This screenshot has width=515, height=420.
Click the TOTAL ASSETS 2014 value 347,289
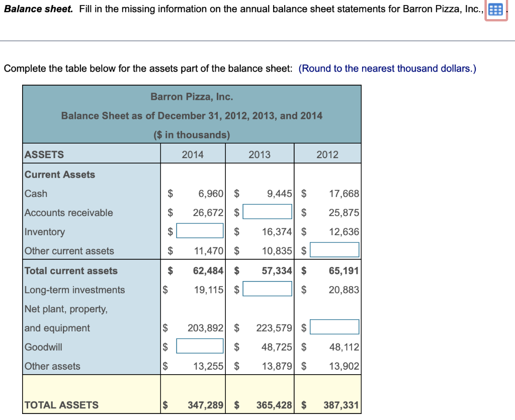pos(205,405)
